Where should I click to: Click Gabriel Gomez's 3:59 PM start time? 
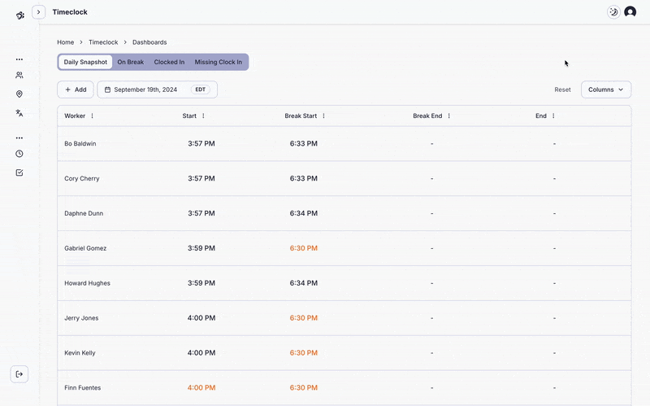[201, 248]
